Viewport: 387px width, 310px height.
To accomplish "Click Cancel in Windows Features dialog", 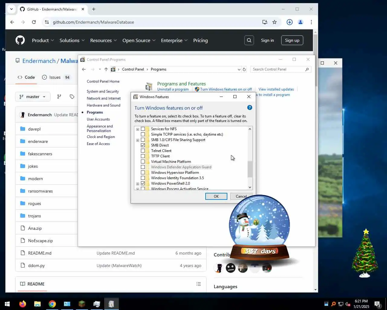I will click(241, 196).
